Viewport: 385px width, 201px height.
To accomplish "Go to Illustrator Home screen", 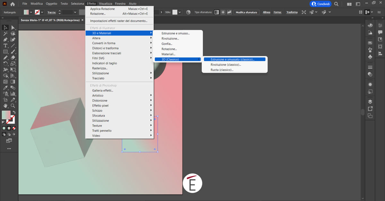I will pyautogui.click(x=13, y=4).
